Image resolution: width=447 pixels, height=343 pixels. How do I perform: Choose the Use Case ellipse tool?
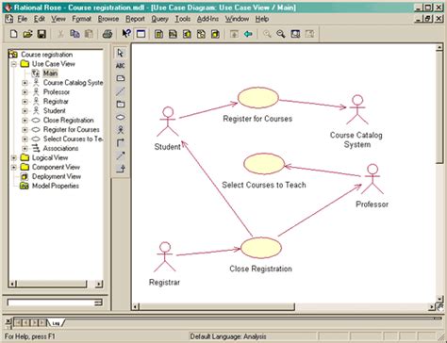120,117
